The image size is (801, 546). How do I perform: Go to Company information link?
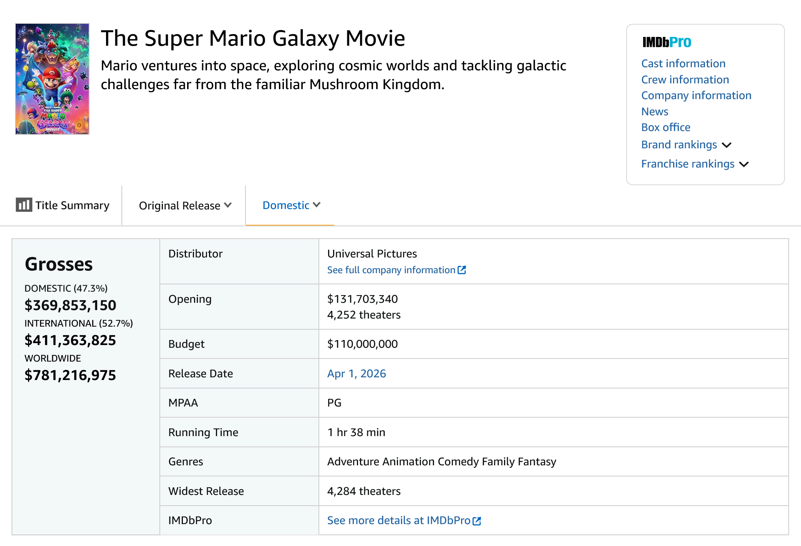696,95
